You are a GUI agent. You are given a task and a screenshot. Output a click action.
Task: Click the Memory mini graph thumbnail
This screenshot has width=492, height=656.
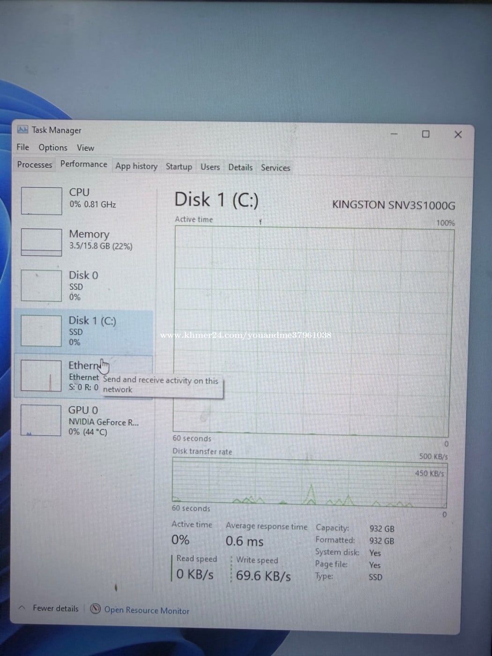[41, 242]
